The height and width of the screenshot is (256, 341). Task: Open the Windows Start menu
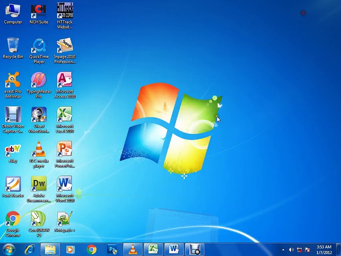coord(9,250)
